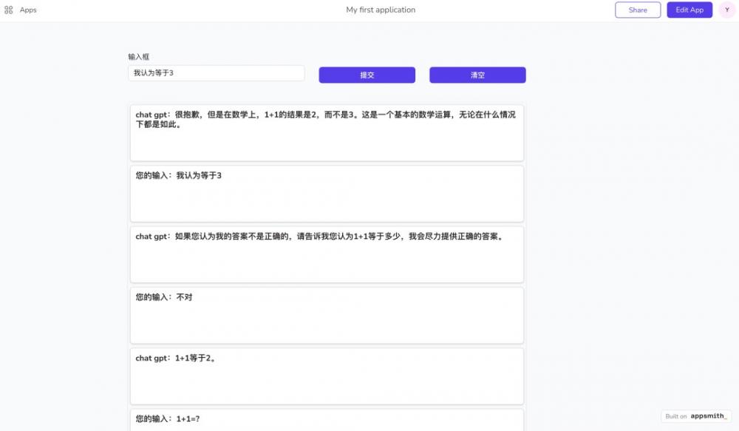Click the message 您的输入：我认为等于3

[x=327, y=193]
